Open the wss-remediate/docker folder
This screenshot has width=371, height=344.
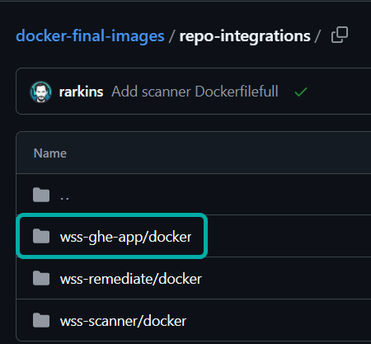coord(131,279)
